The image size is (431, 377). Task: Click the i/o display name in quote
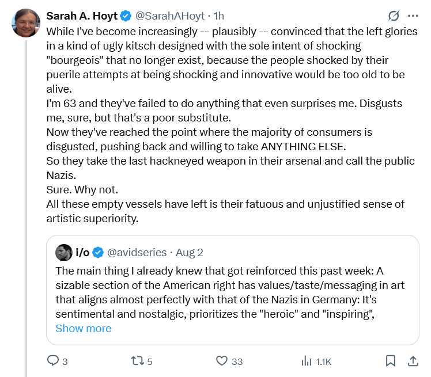(83, 252)
